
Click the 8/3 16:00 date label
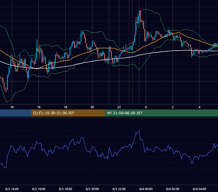tap(39, 189)
